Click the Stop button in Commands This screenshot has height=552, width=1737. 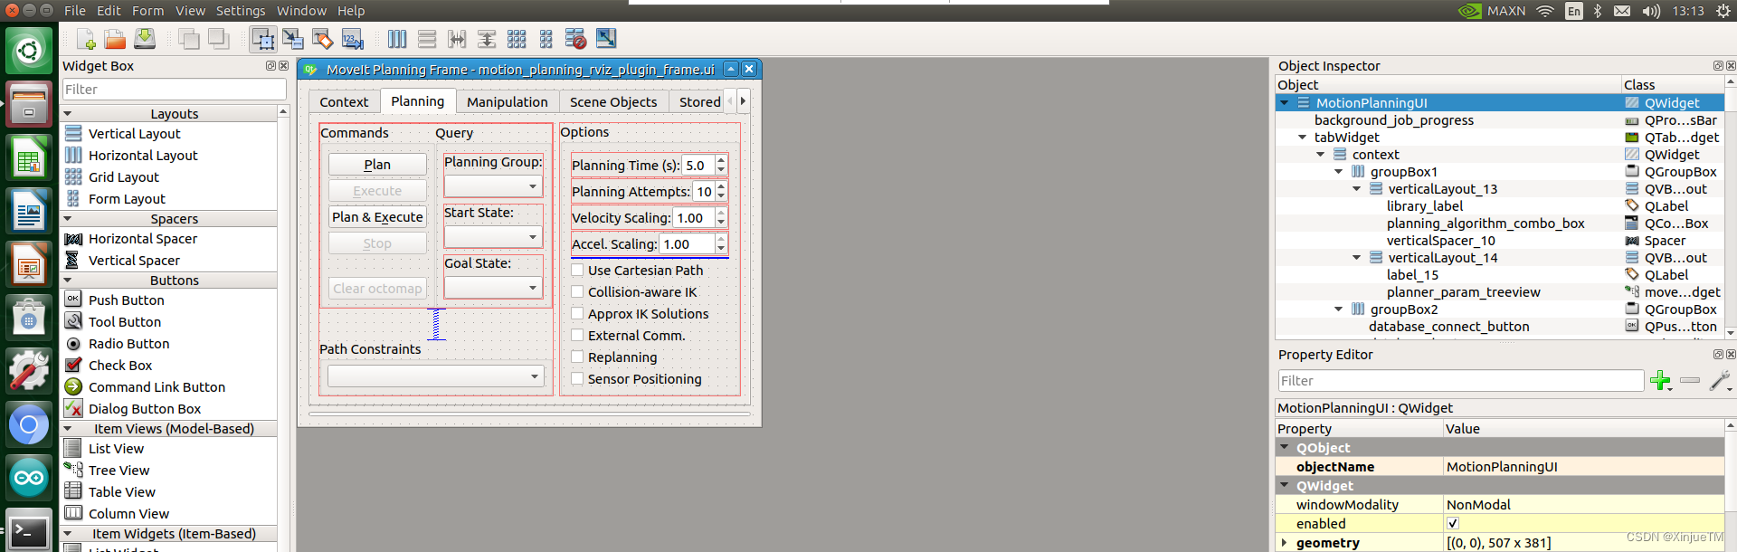(377, 243)
